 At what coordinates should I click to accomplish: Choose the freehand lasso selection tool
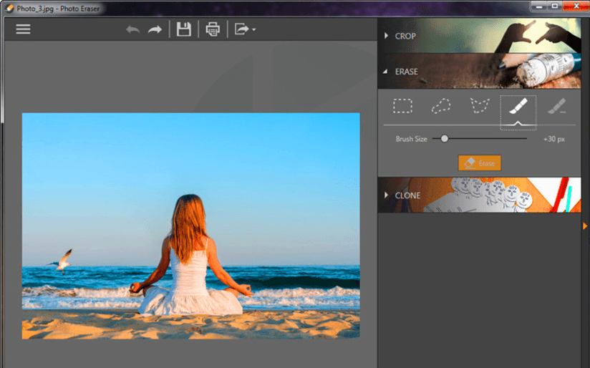point(440,107)
